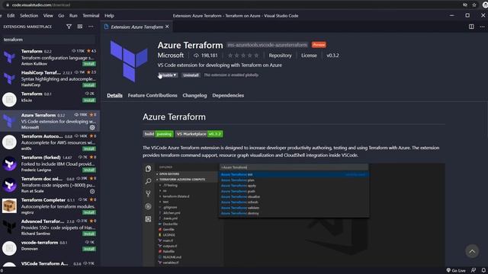This screenshot has width=488, height=274.
Task: Open the Terminal menu
Action: (x=91, y=15)
